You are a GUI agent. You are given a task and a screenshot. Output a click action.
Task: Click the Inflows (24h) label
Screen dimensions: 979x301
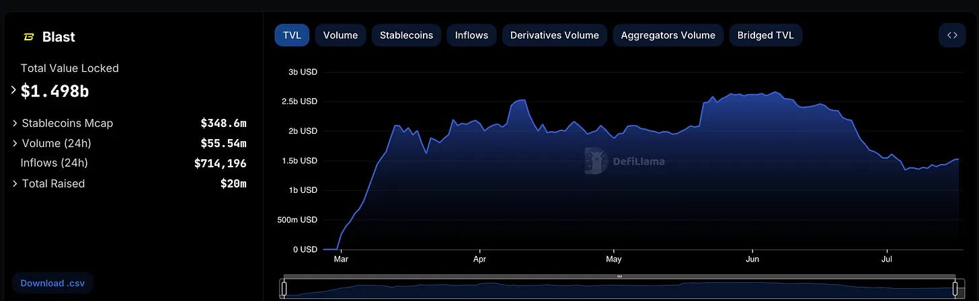[54, 163]
